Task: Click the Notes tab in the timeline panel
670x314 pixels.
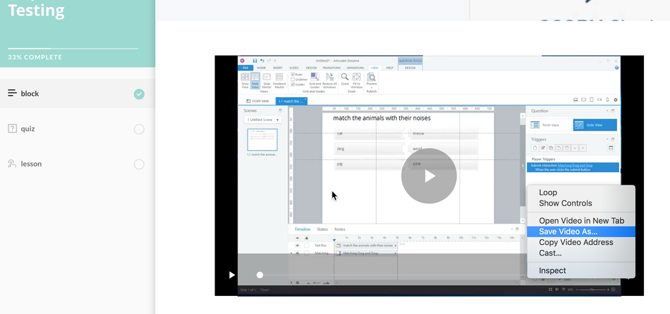Action: [x=340, y=229]
